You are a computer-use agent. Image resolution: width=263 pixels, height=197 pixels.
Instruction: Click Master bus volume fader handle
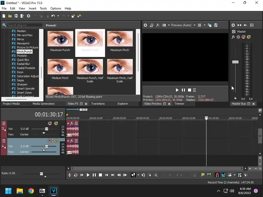click(235, 62)
